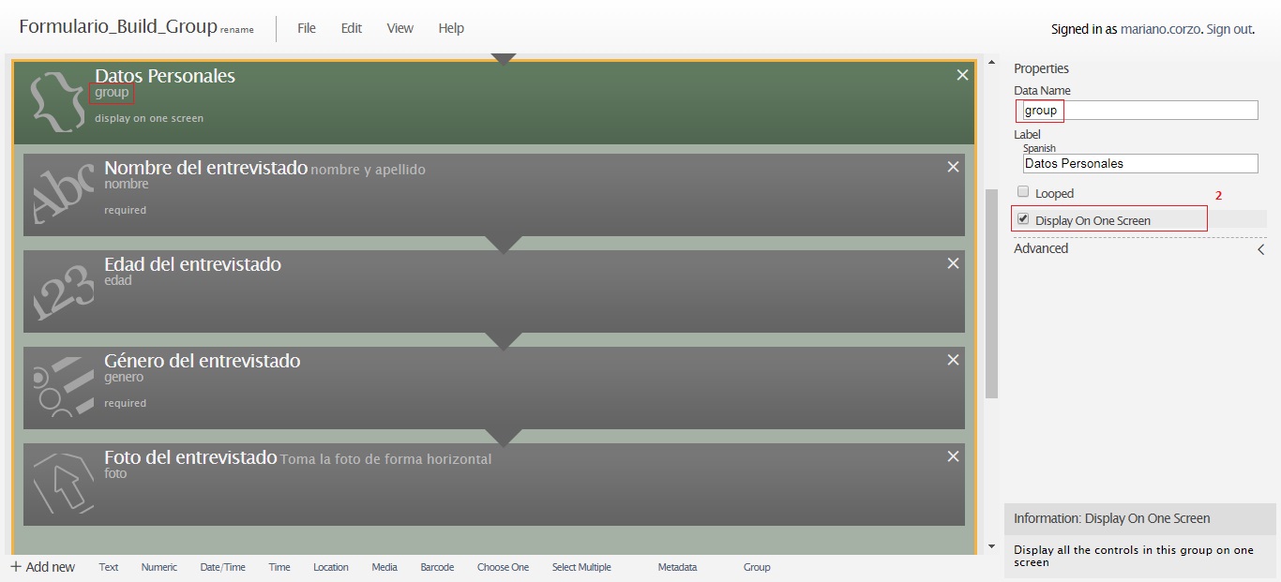Open the Edit menu
This screenshot has height=582, width=1281.
pos(352,28)
